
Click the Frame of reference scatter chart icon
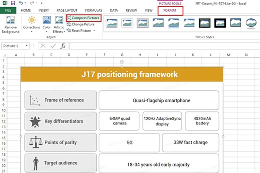(x=35, y=100)
